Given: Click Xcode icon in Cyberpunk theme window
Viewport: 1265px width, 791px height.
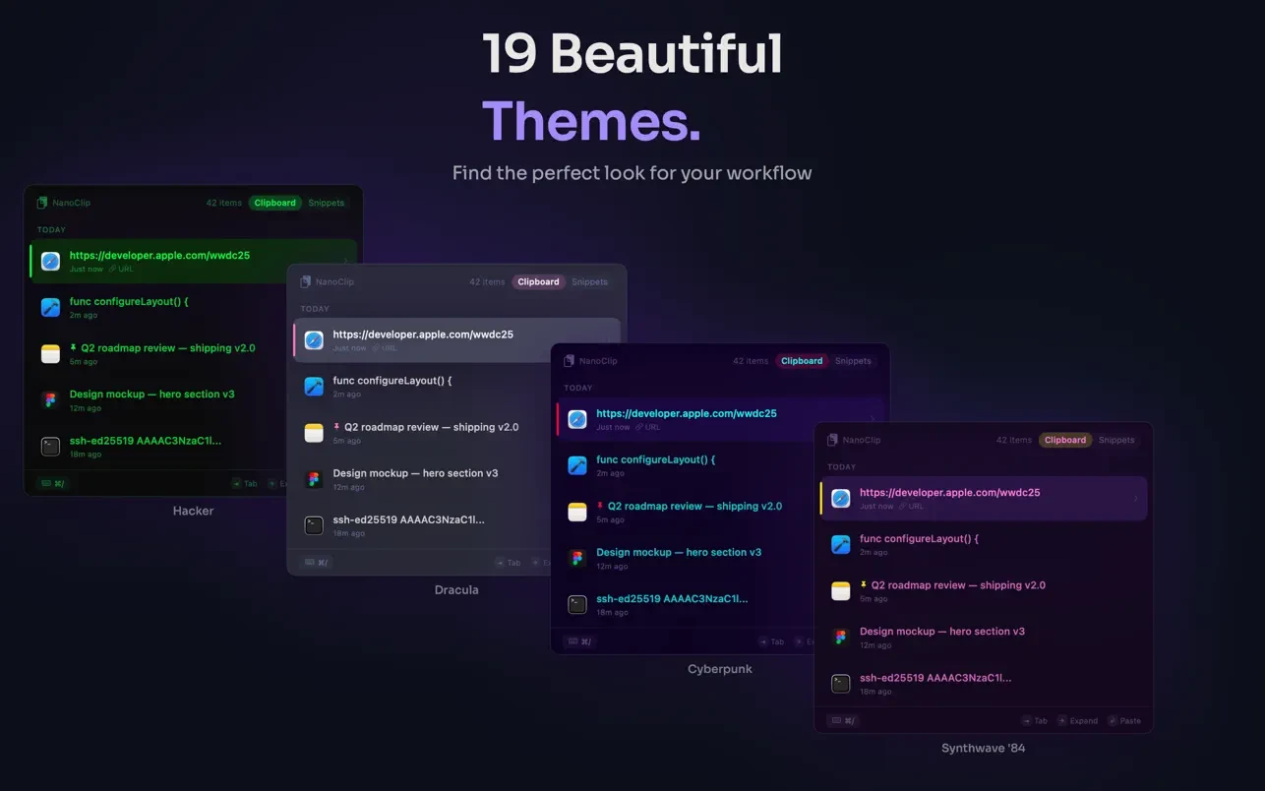Looking at the screenshot, I should (x=577, y=465).
